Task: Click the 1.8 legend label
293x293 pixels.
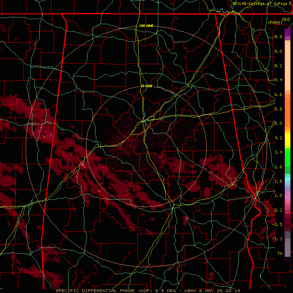Action: pos(278,181)
